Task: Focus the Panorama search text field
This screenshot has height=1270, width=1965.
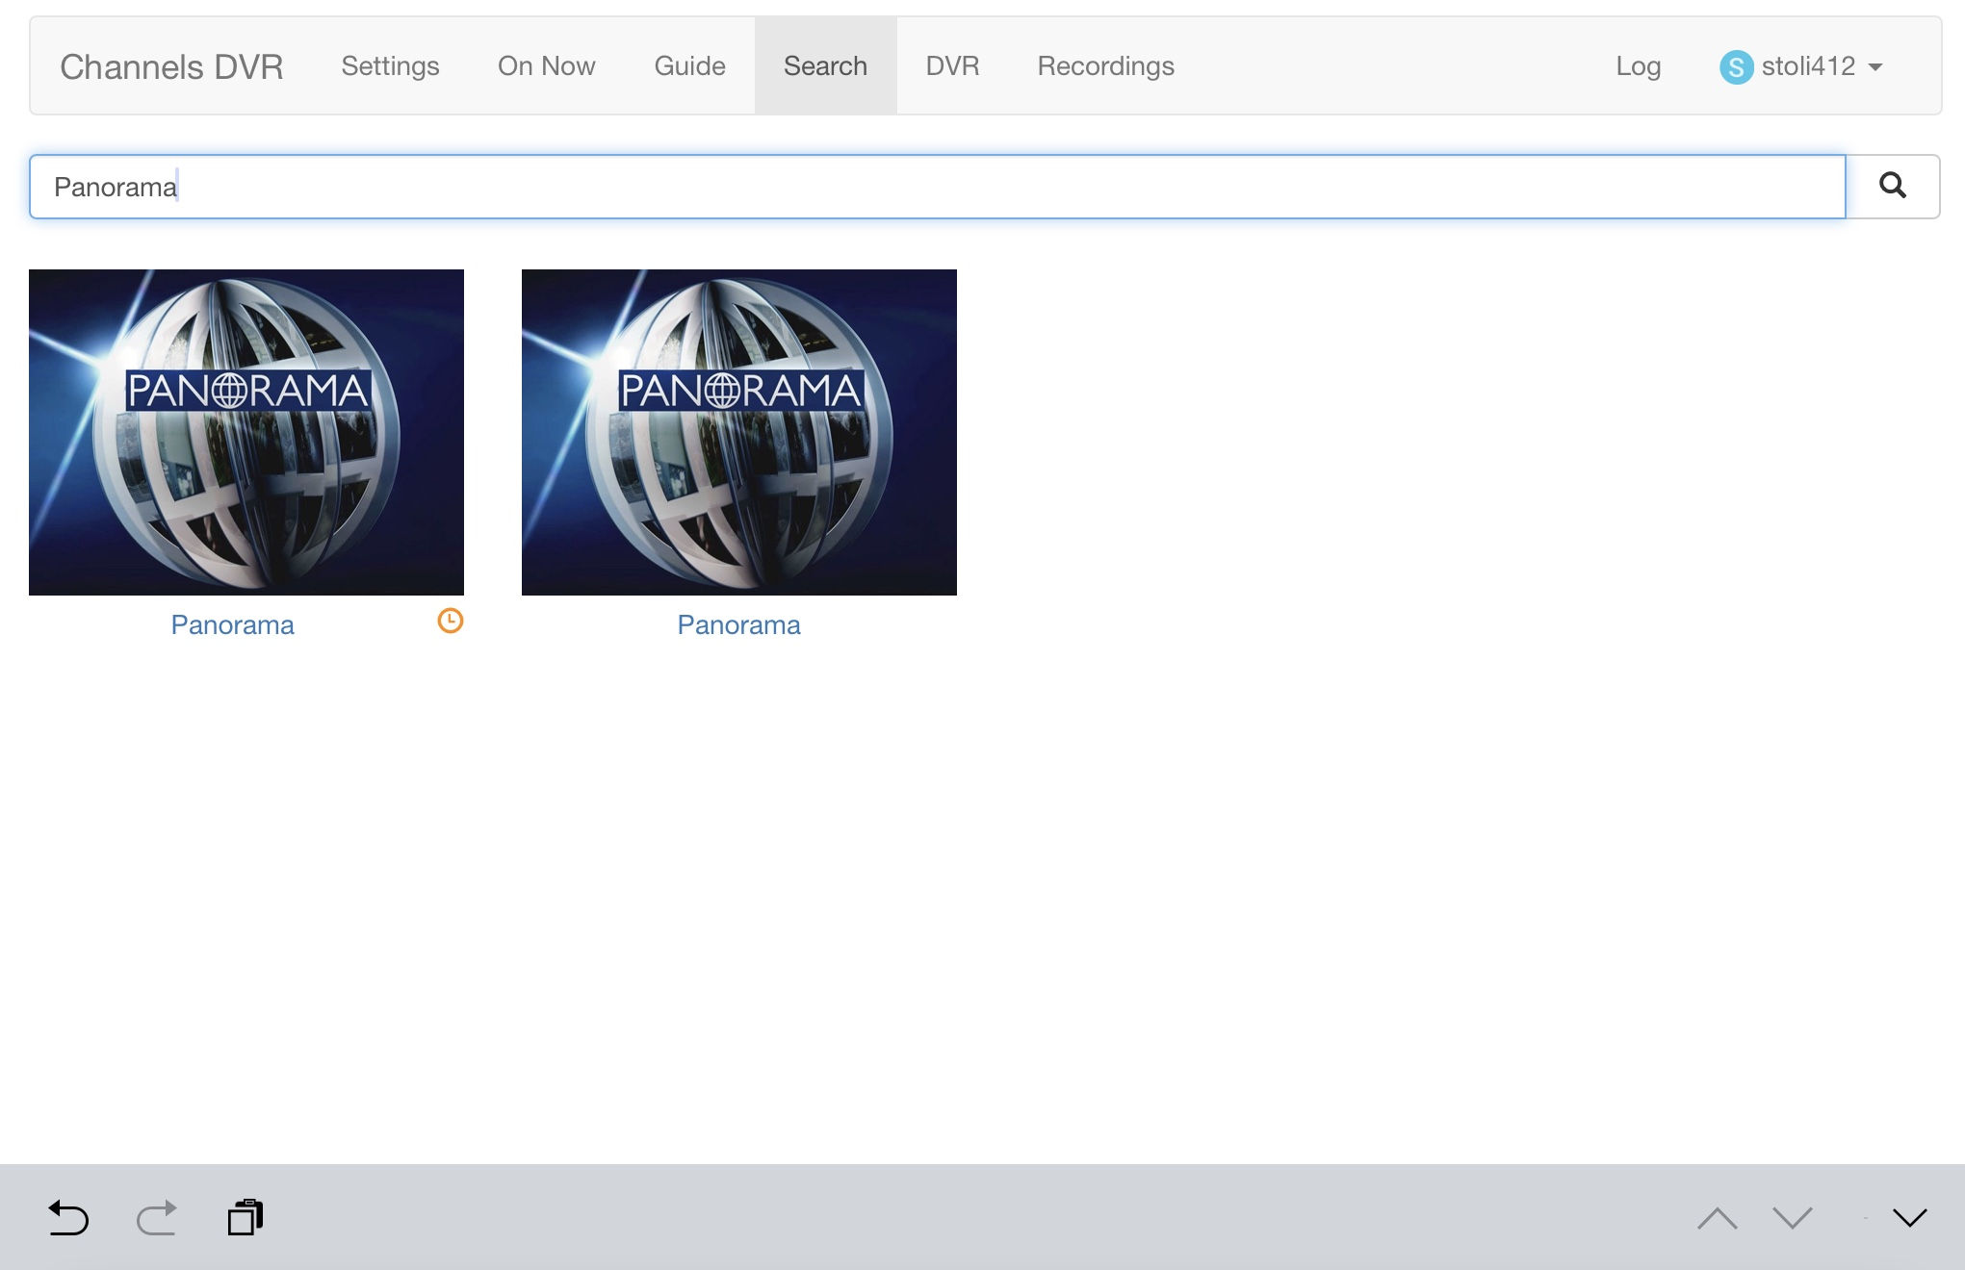Action: click(x=936, y=187)
